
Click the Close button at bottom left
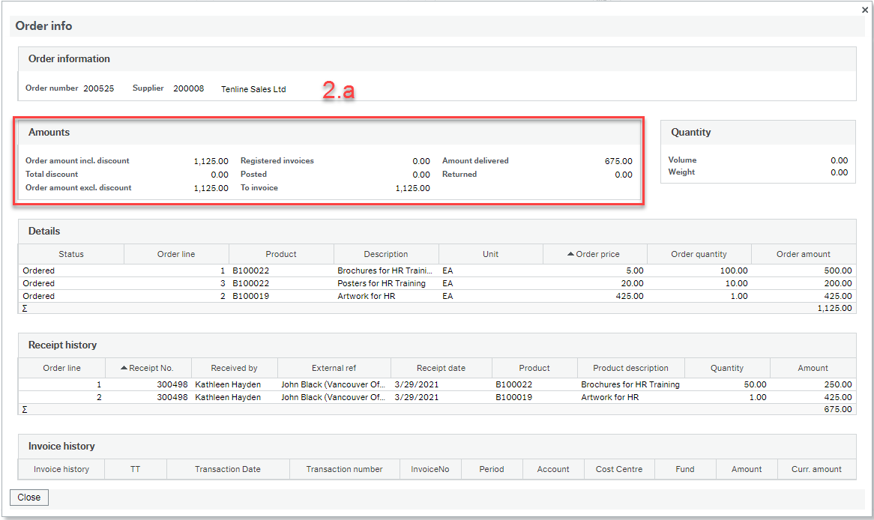click(x=28, y=498)
